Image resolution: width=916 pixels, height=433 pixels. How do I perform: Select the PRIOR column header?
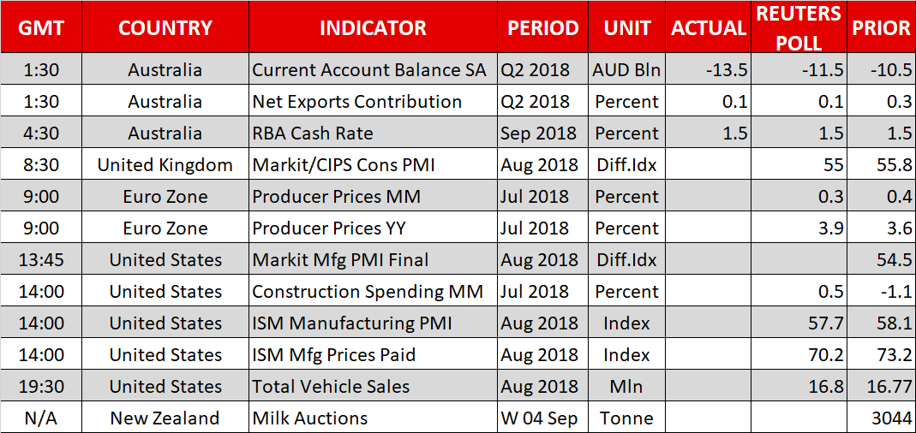click(881, 28)
